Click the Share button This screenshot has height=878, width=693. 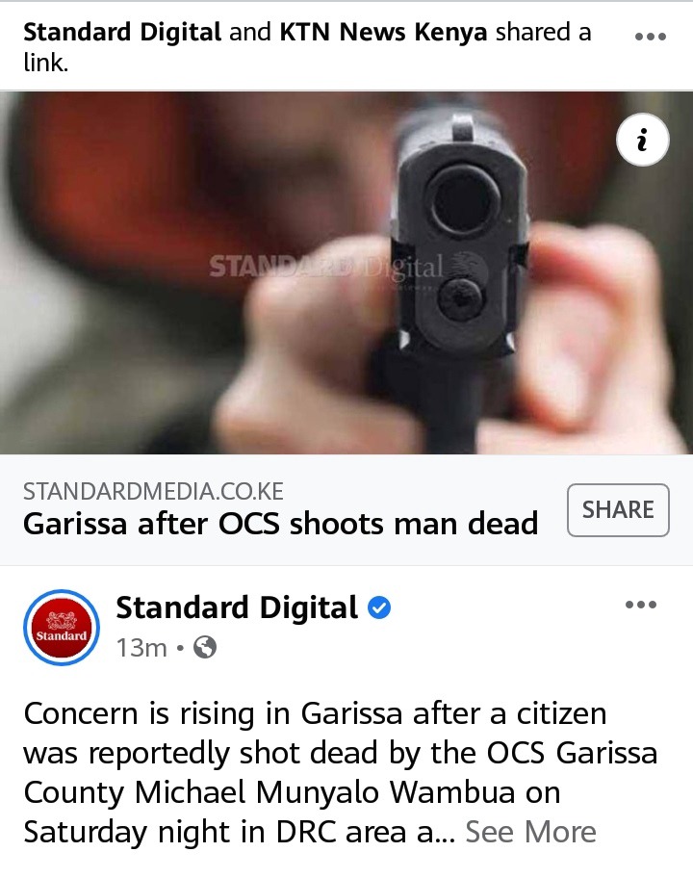618,510
